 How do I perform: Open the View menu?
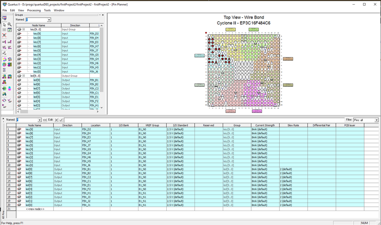coord(21,10)
